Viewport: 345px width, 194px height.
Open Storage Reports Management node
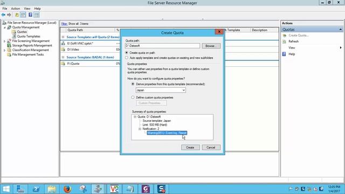click(x=32, y=45)
